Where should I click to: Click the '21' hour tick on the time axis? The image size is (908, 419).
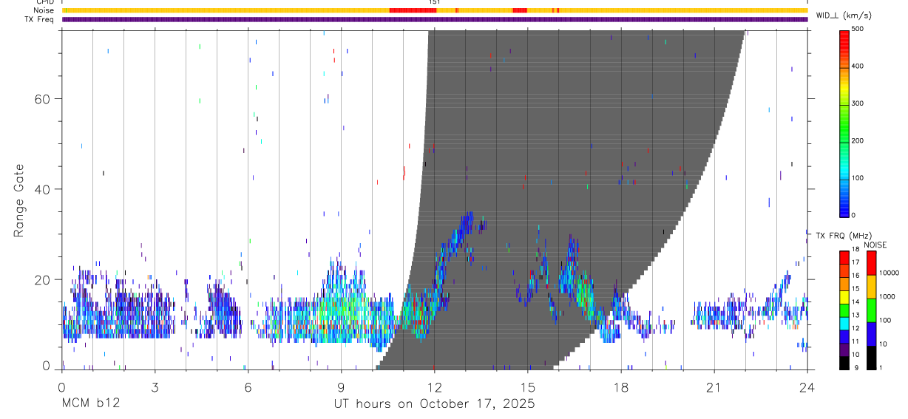click(714, 386)
